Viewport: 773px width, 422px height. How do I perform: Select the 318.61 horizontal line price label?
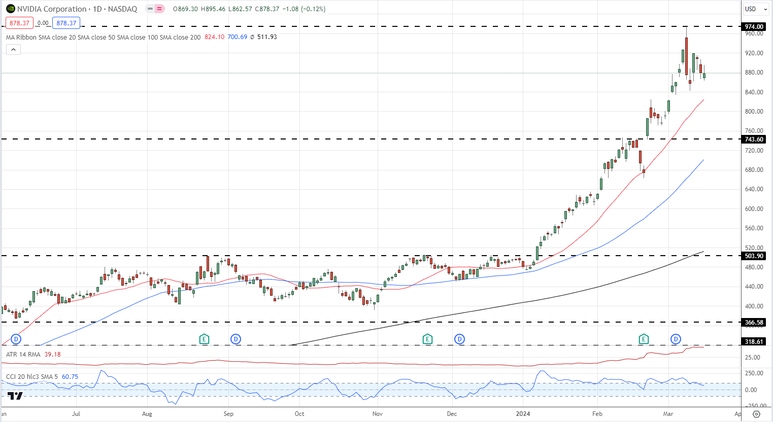754,341
